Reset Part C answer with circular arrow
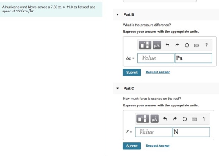Viewport: 219px width, 156px height. click(x=185, y=119)
